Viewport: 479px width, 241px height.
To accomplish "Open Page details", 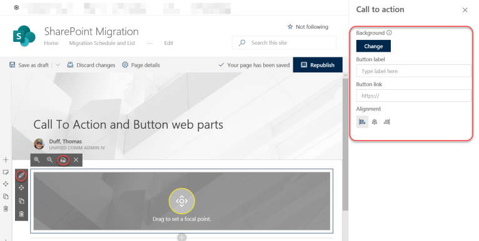I will [141, 65].
